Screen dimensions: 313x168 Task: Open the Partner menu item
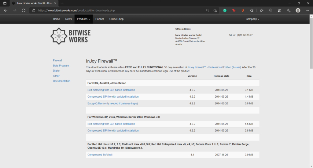click(x=100, y=19)
